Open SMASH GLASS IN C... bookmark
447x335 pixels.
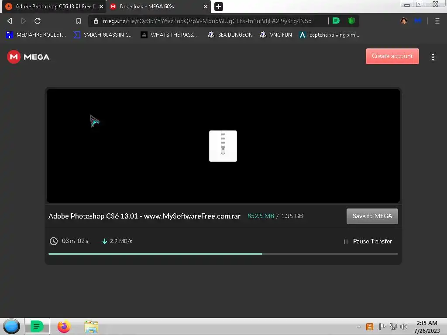coord(103,35)
